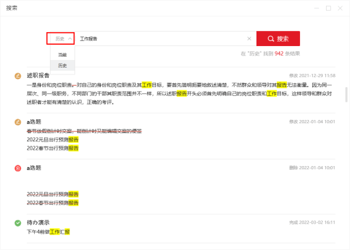This screenshot has width=350, height=250.
Task: Click the results list vertical scrollbar thumb
Action: (x=346, y=95)
